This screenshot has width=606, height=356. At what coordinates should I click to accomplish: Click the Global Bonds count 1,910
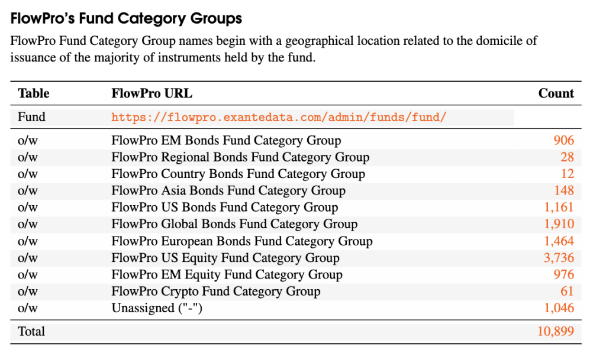click(x=559, y=224)
